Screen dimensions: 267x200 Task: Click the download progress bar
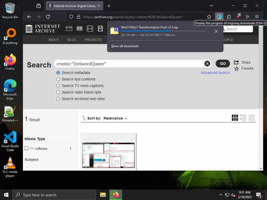163,31
